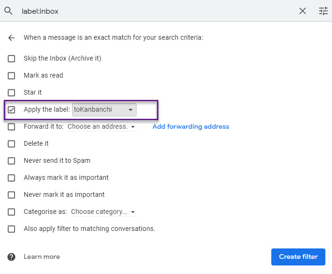Open search options sliders icon
The image size is (332, 274).
tap(323, 11)
